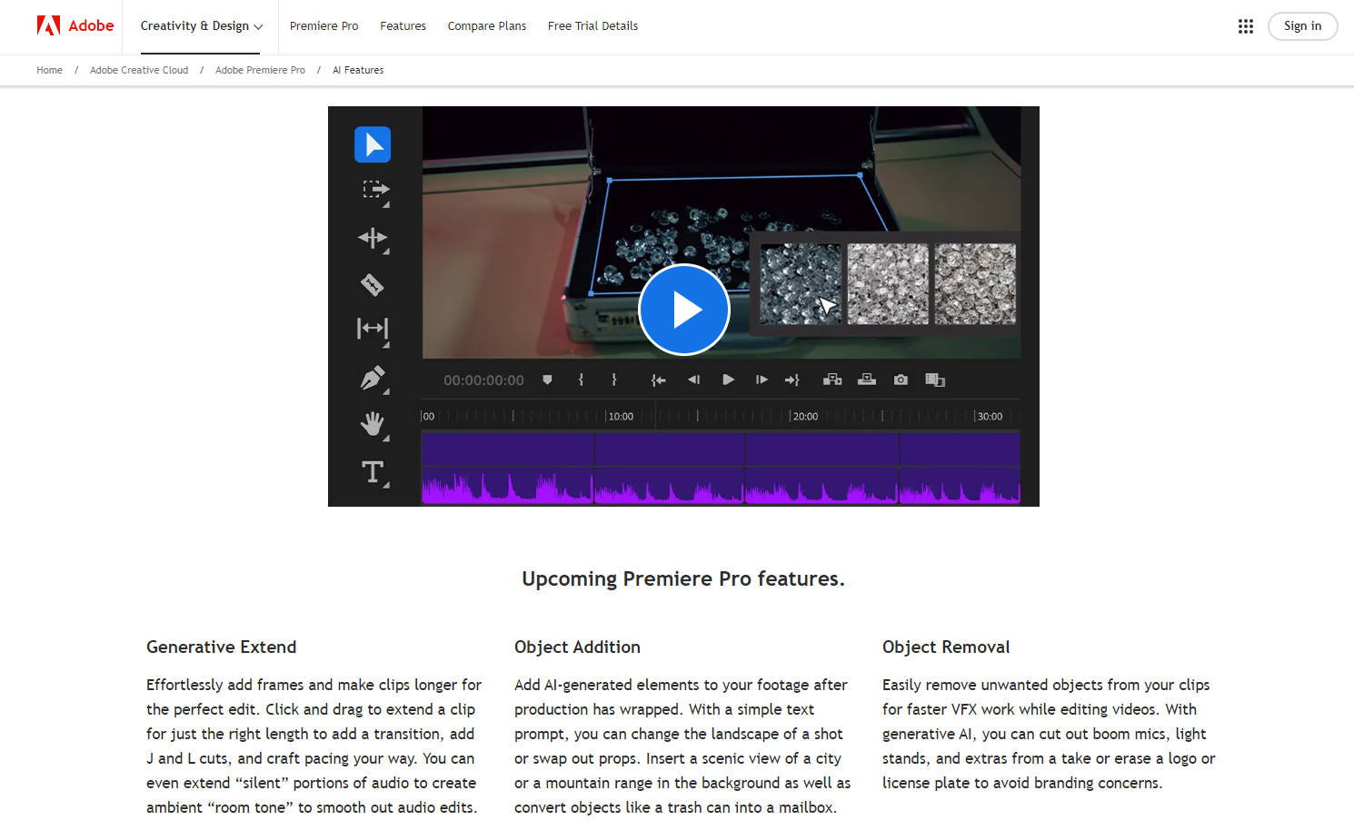The width and height of the screenshot is (1354, 830).
Task: Click the Extract icon
Action: [867, 380]
